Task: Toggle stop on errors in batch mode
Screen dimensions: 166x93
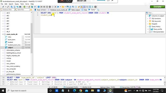Action: click(x=81, y=7)
